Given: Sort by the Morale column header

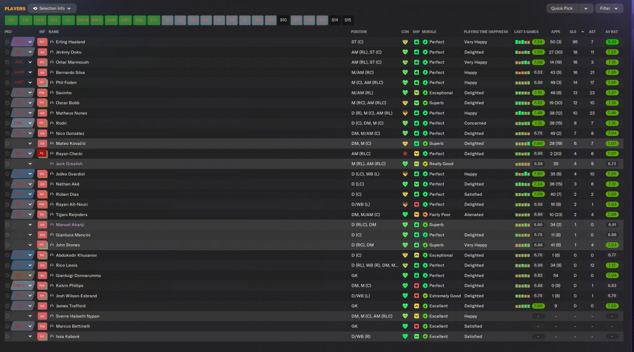Looking at the screenshot, I should click(x=429, y=32).
